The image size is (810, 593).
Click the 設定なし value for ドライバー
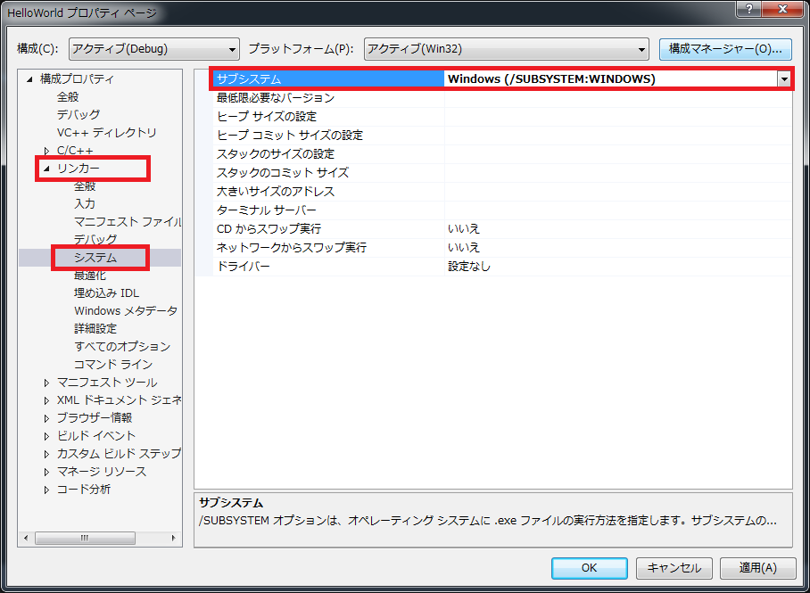469,267
